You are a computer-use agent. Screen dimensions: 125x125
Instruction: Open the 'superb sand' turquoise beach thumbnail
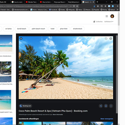6,100
